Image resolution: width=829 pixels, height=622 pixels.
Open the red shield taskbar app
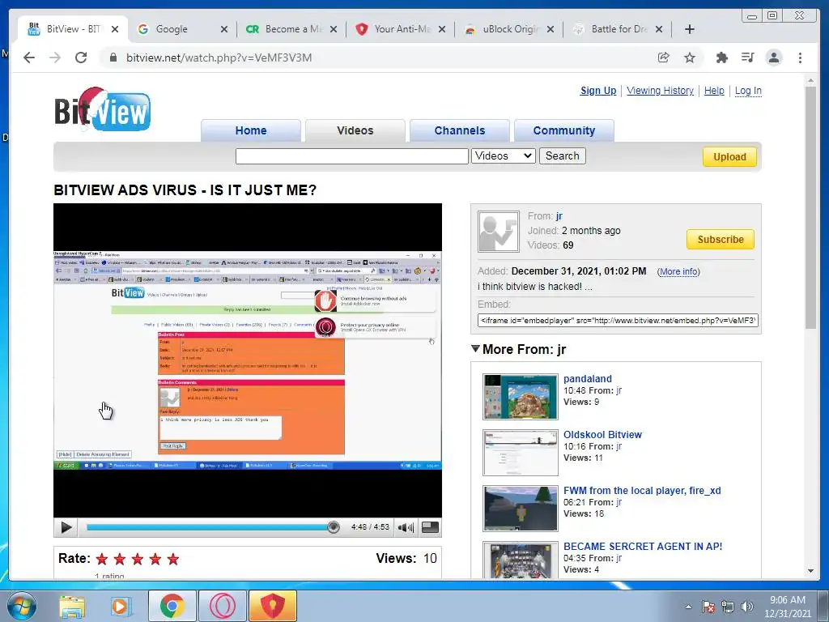click(272, 606)
